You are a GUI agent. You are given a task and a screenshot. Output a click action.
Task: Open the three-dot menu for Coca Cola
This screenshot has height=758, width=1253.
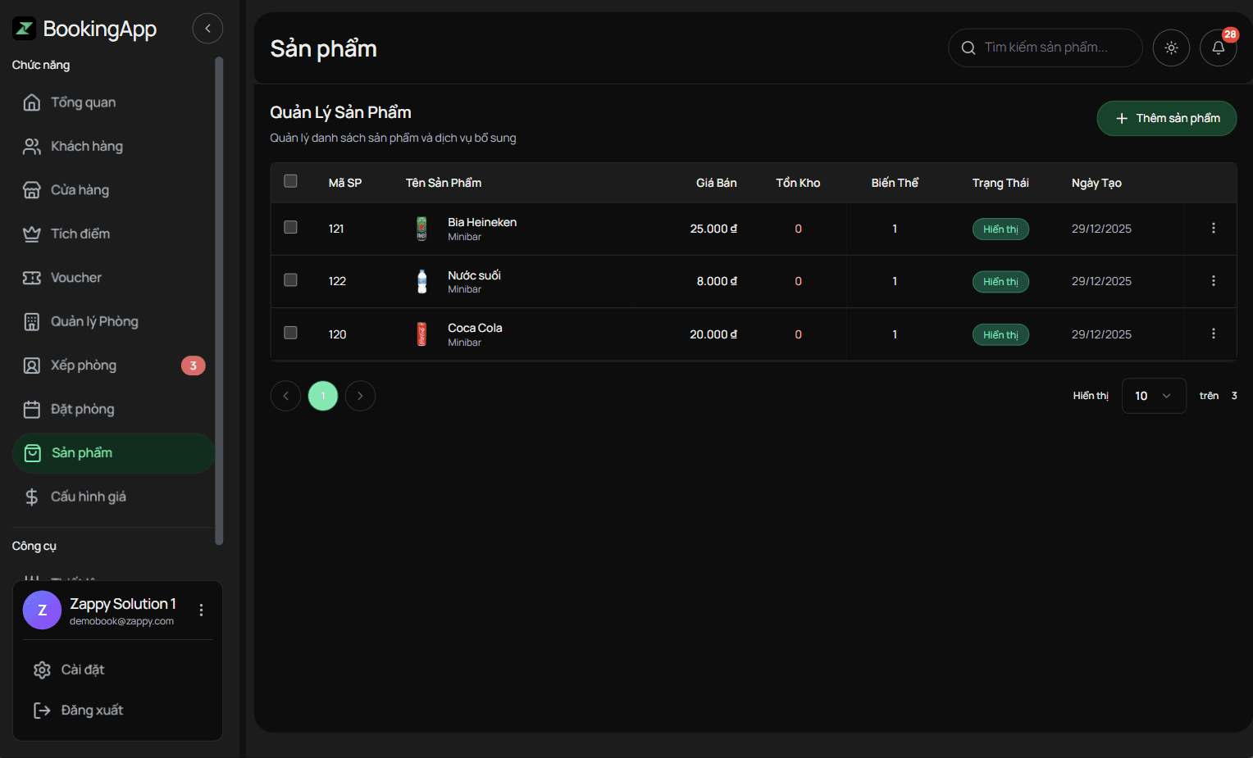click(x=1213, y=334)
